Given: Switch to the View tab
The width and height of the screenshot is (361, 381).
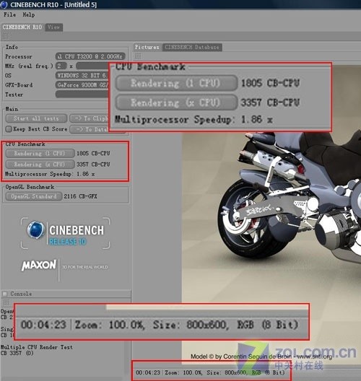Looking at the screenshot, I should [x=53, y=27].
